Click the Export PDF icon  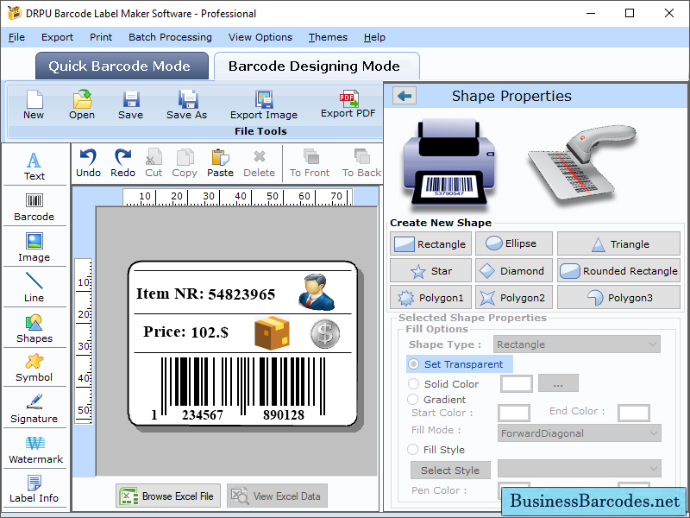pos(348,98)
